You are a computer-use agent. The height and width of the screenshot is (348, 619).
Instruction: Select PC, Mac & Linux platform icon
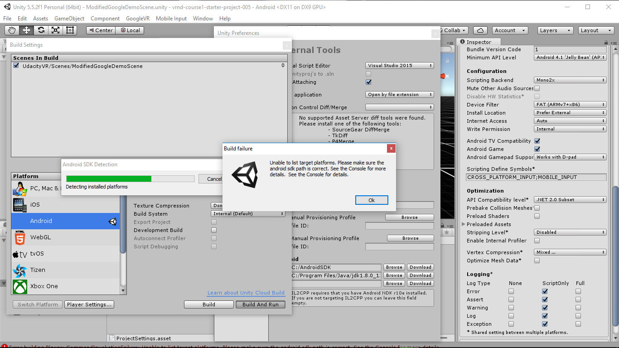click(x=20, y=188)
